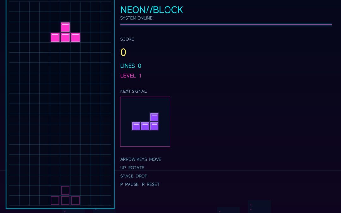Click the yellow score value 0
The height and width of the screenshot is (213, 341).
(x=123, y=52)
